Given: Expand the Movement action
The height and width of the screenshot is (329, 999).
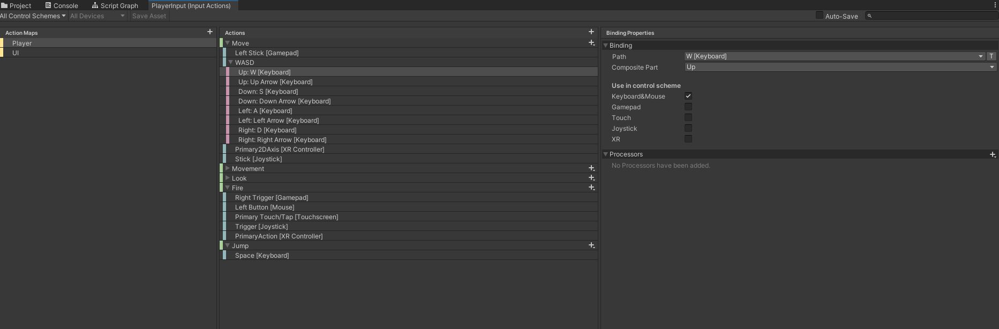Looking at the screenshot, I should click(x=228, y=168).
